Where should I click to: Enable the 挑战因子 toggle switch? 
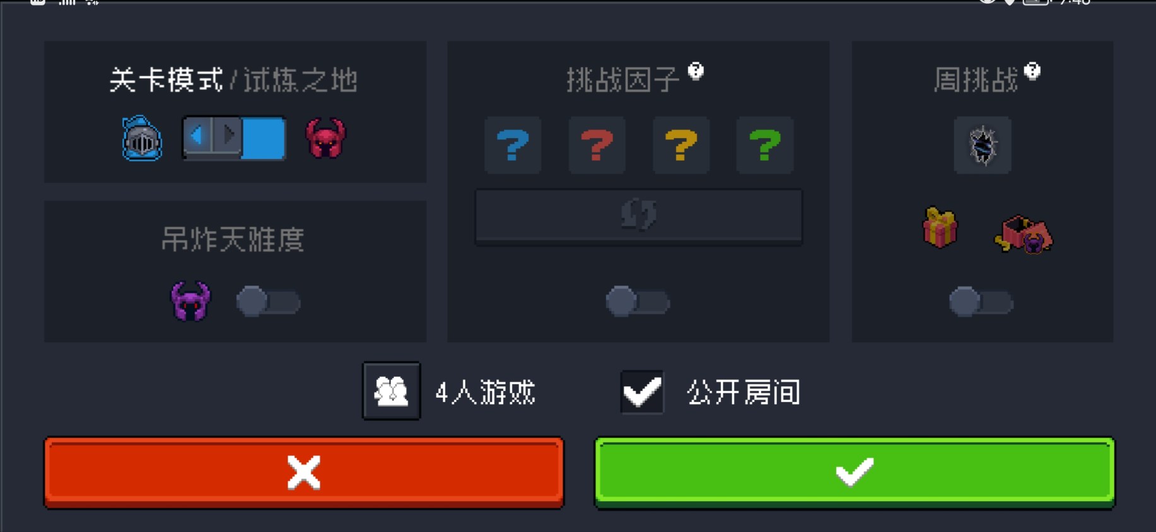coord(638,301)
